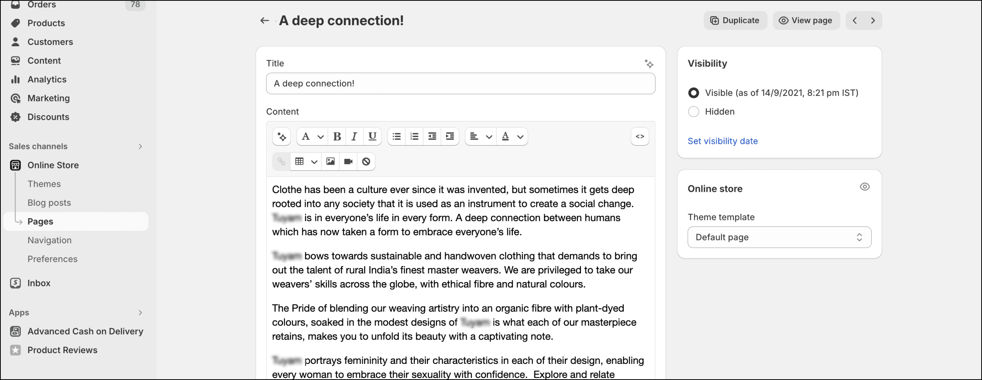The width and height of the screenshot is (982, 380).
Task: Click the Analytics bar chart icon
Action: [15, 79]
